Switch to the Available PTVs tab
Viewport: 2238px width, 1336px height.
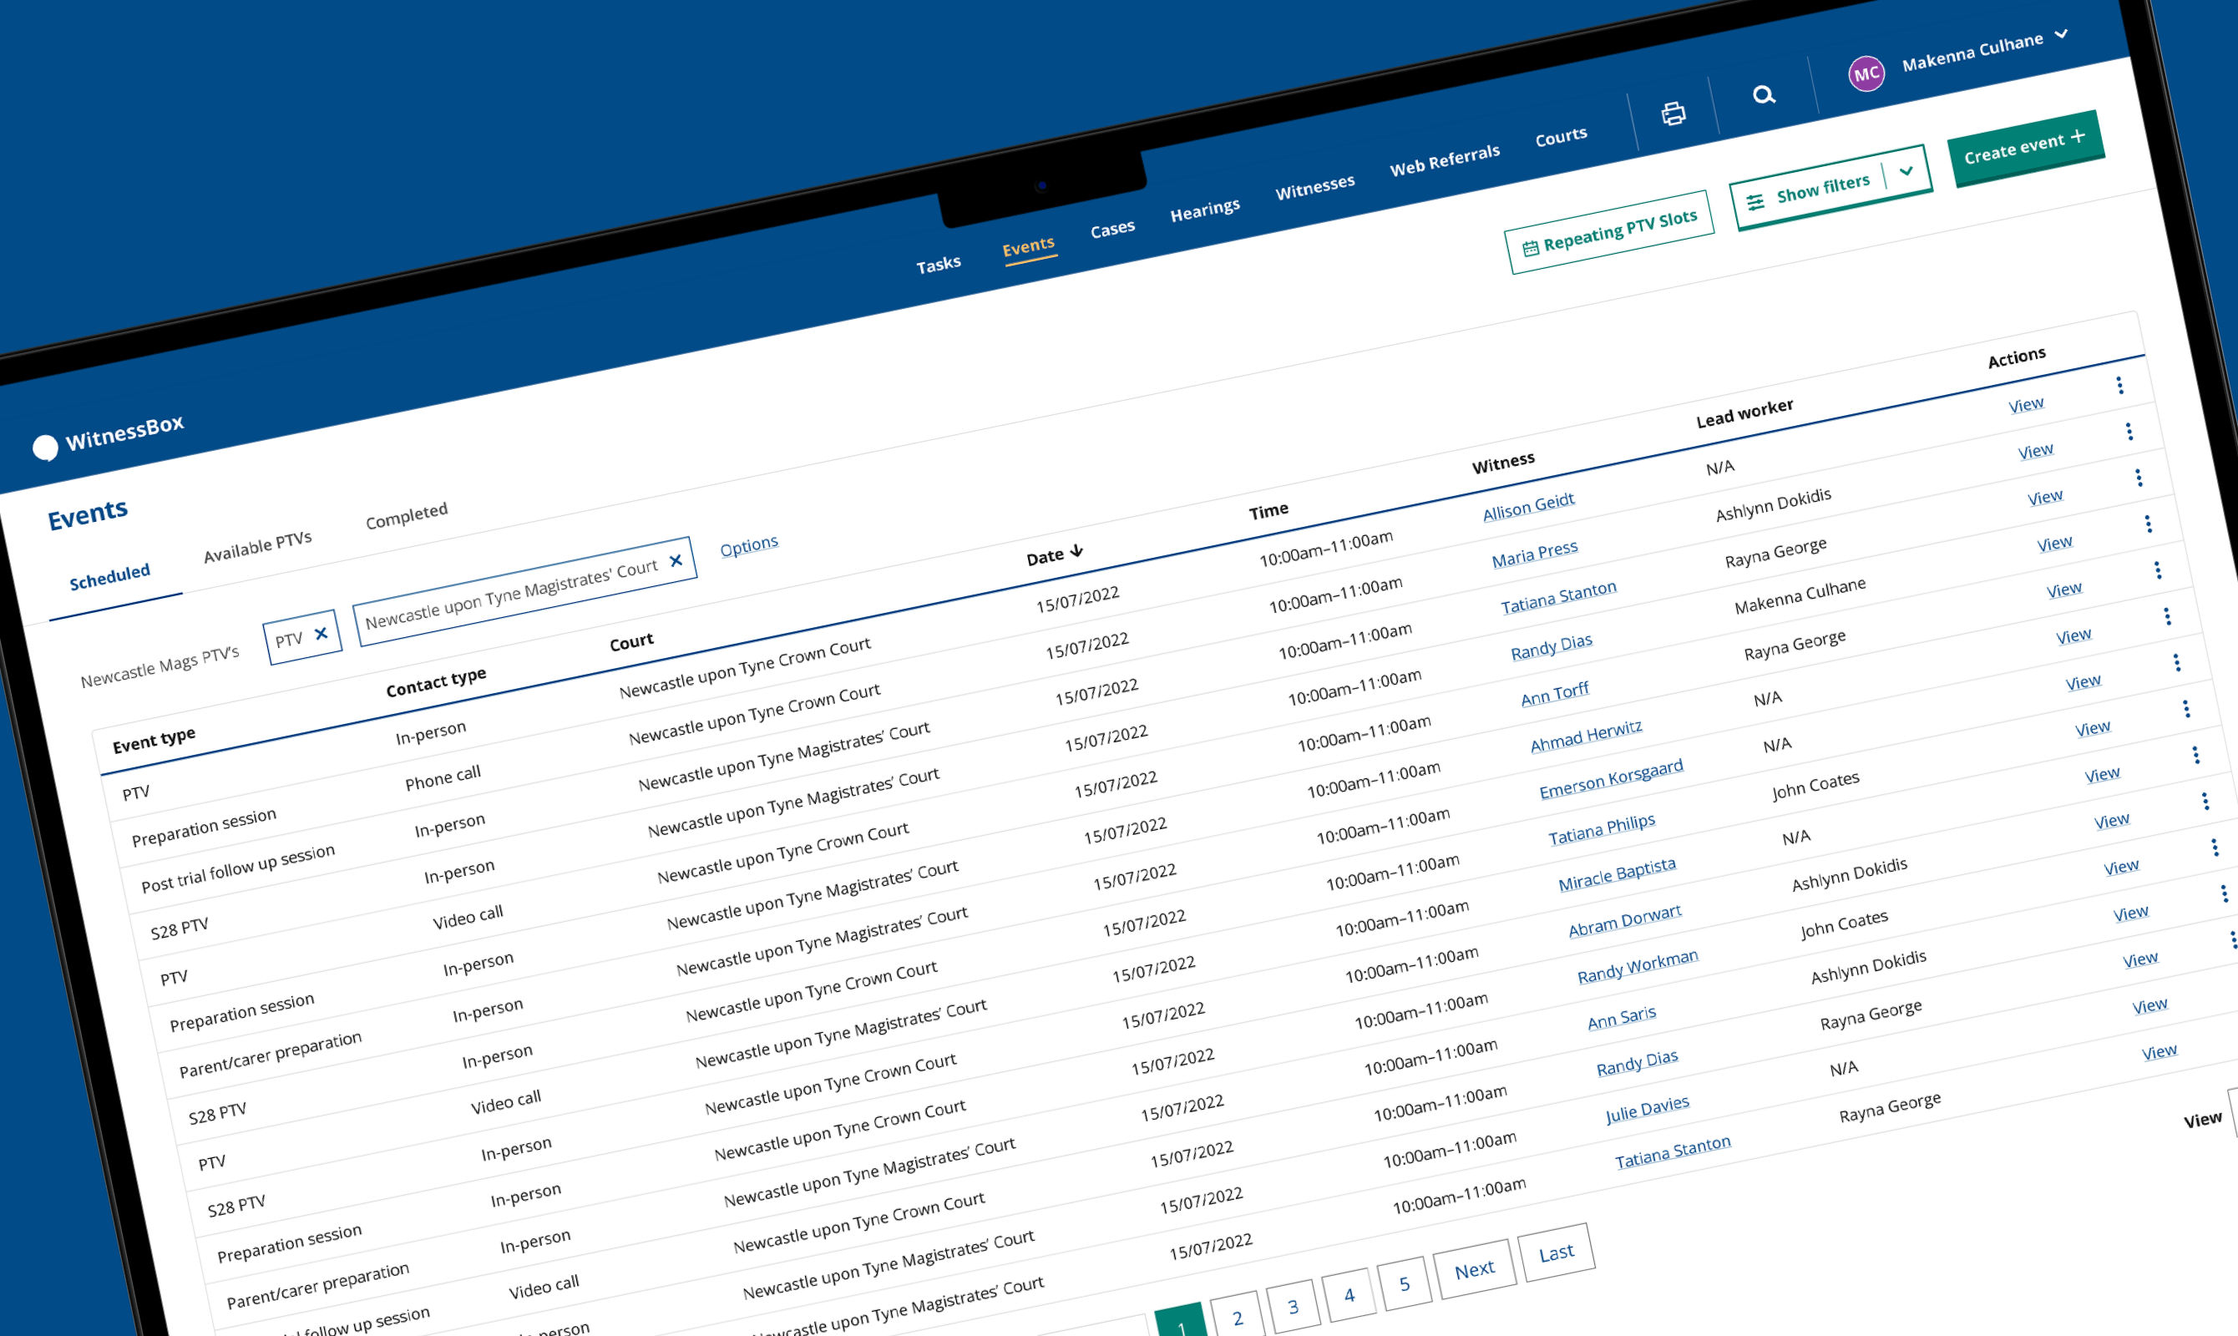coord(257,546)
